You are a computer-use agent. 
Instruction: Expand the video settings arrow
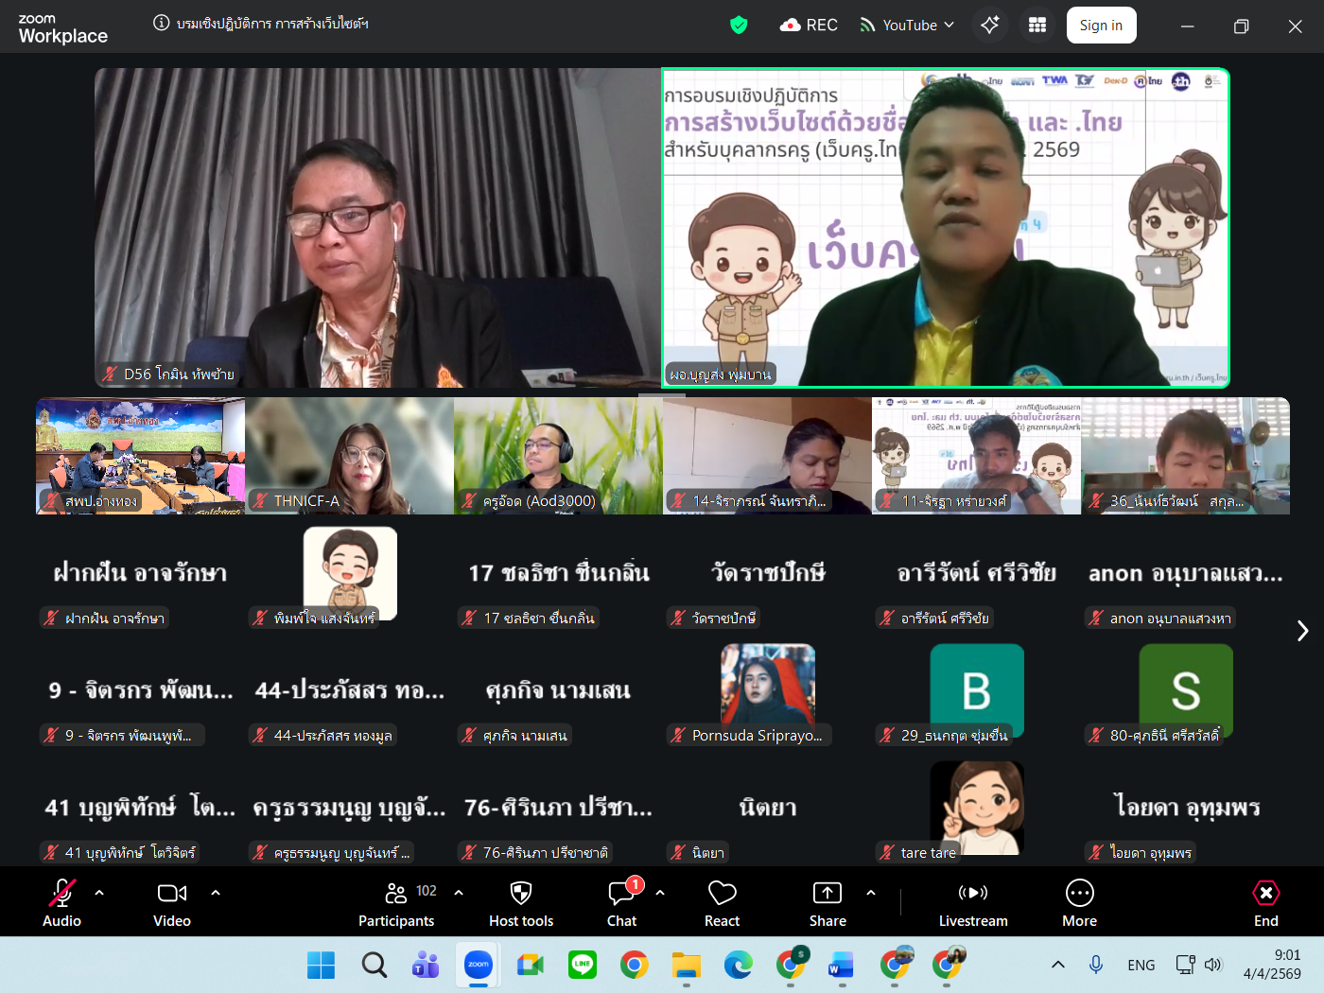coord(216,892)
